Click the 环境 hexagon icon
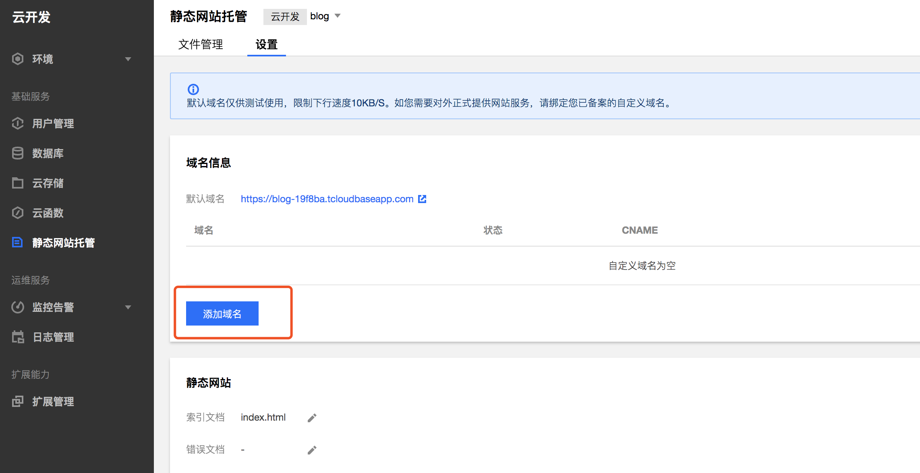Viewport: 920px width, 473px height. coord(18,59)
